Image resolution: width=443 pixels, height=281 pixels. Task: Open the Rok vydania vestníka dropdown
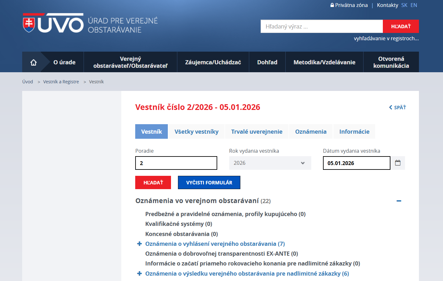pyautogui.click(x=270, y=163)
